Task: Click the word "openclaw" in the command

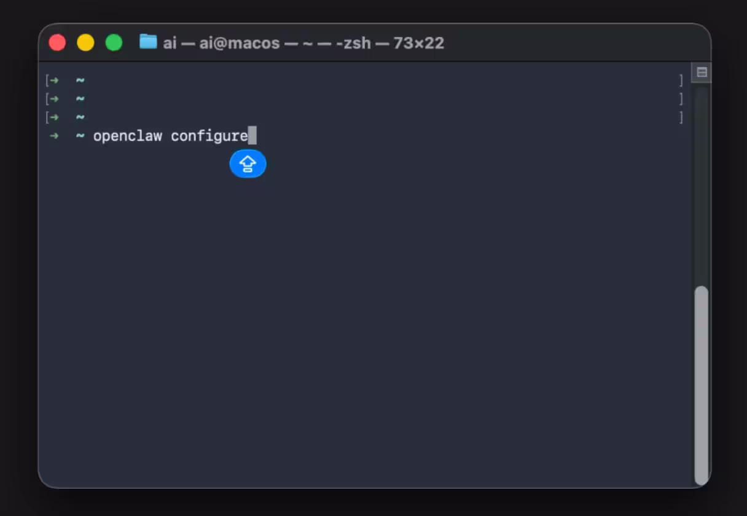Action: point(127,136)
